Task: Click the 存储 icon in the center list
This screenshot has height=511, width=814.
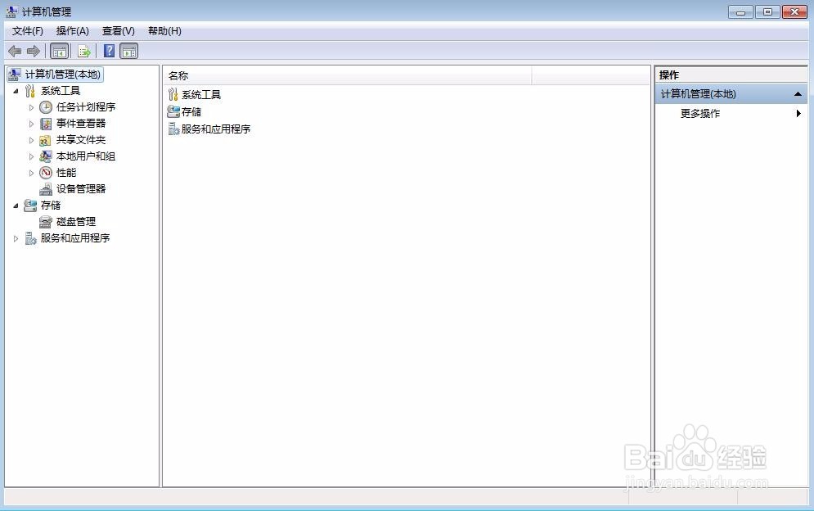Action: click(x=173, y=111)
